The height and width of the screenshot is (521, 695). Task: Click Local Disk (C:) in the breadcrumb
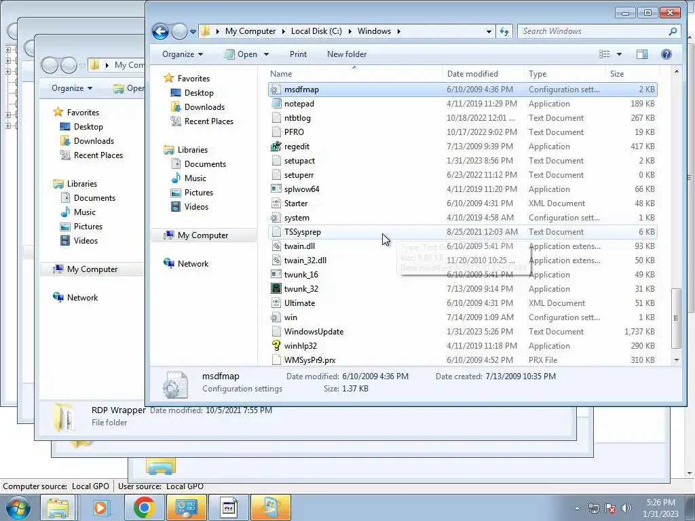pyautogui.click(x=316, y=31)
